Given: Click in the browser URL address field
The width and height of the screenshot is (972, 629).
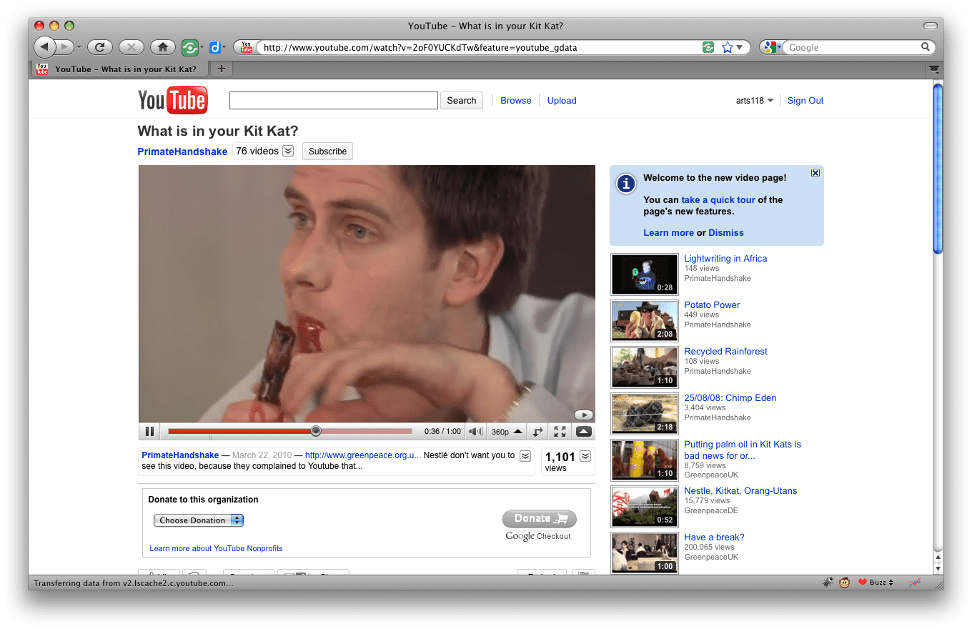Looking at the screenshot, I should (479, 48).
